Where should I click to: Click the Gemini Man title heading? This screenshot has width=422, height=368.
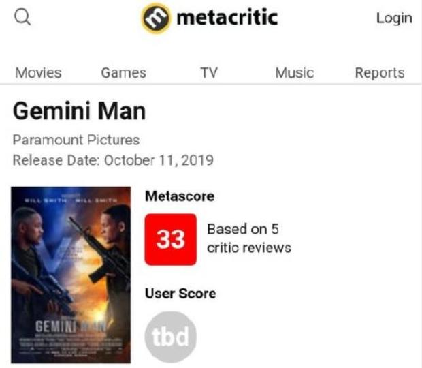79,111
